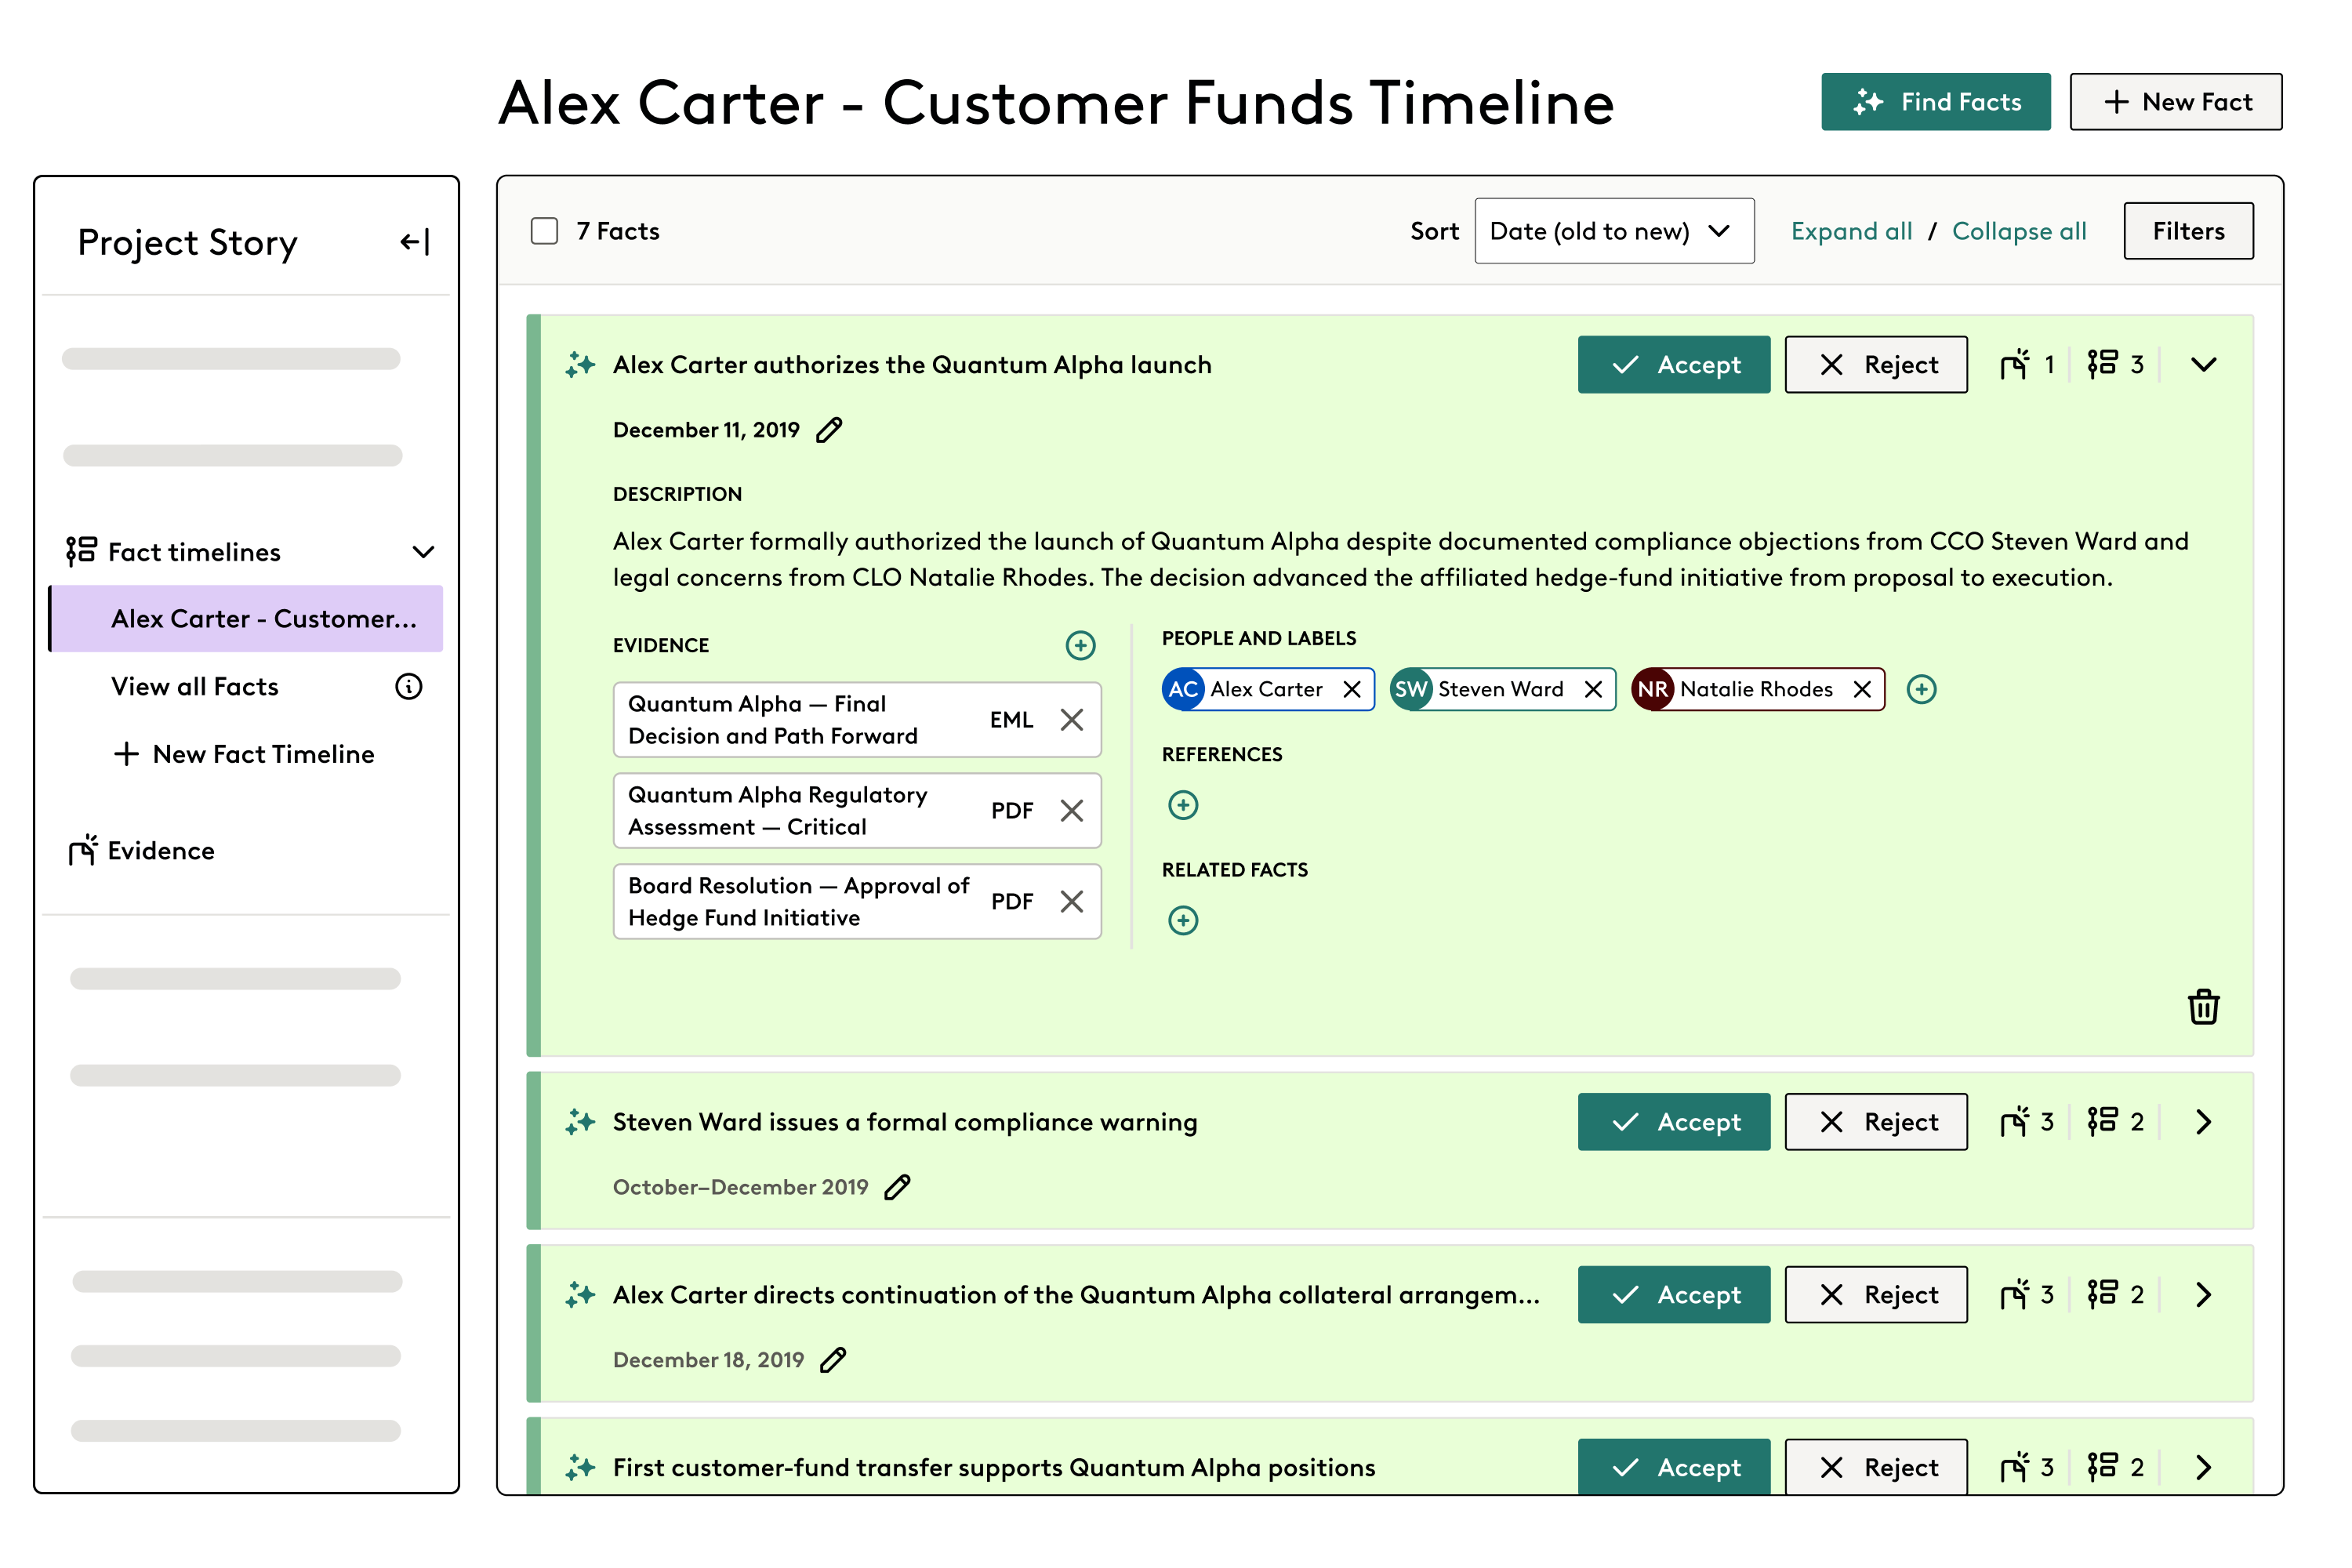Create a New Fact Timeline
2352x1568 pixels.
click(x=244, y=754)
